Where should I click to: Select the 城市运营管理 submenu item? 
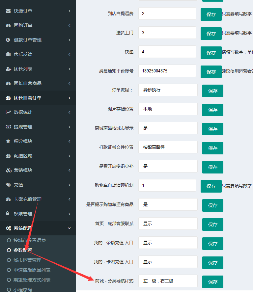coord(27,260)
